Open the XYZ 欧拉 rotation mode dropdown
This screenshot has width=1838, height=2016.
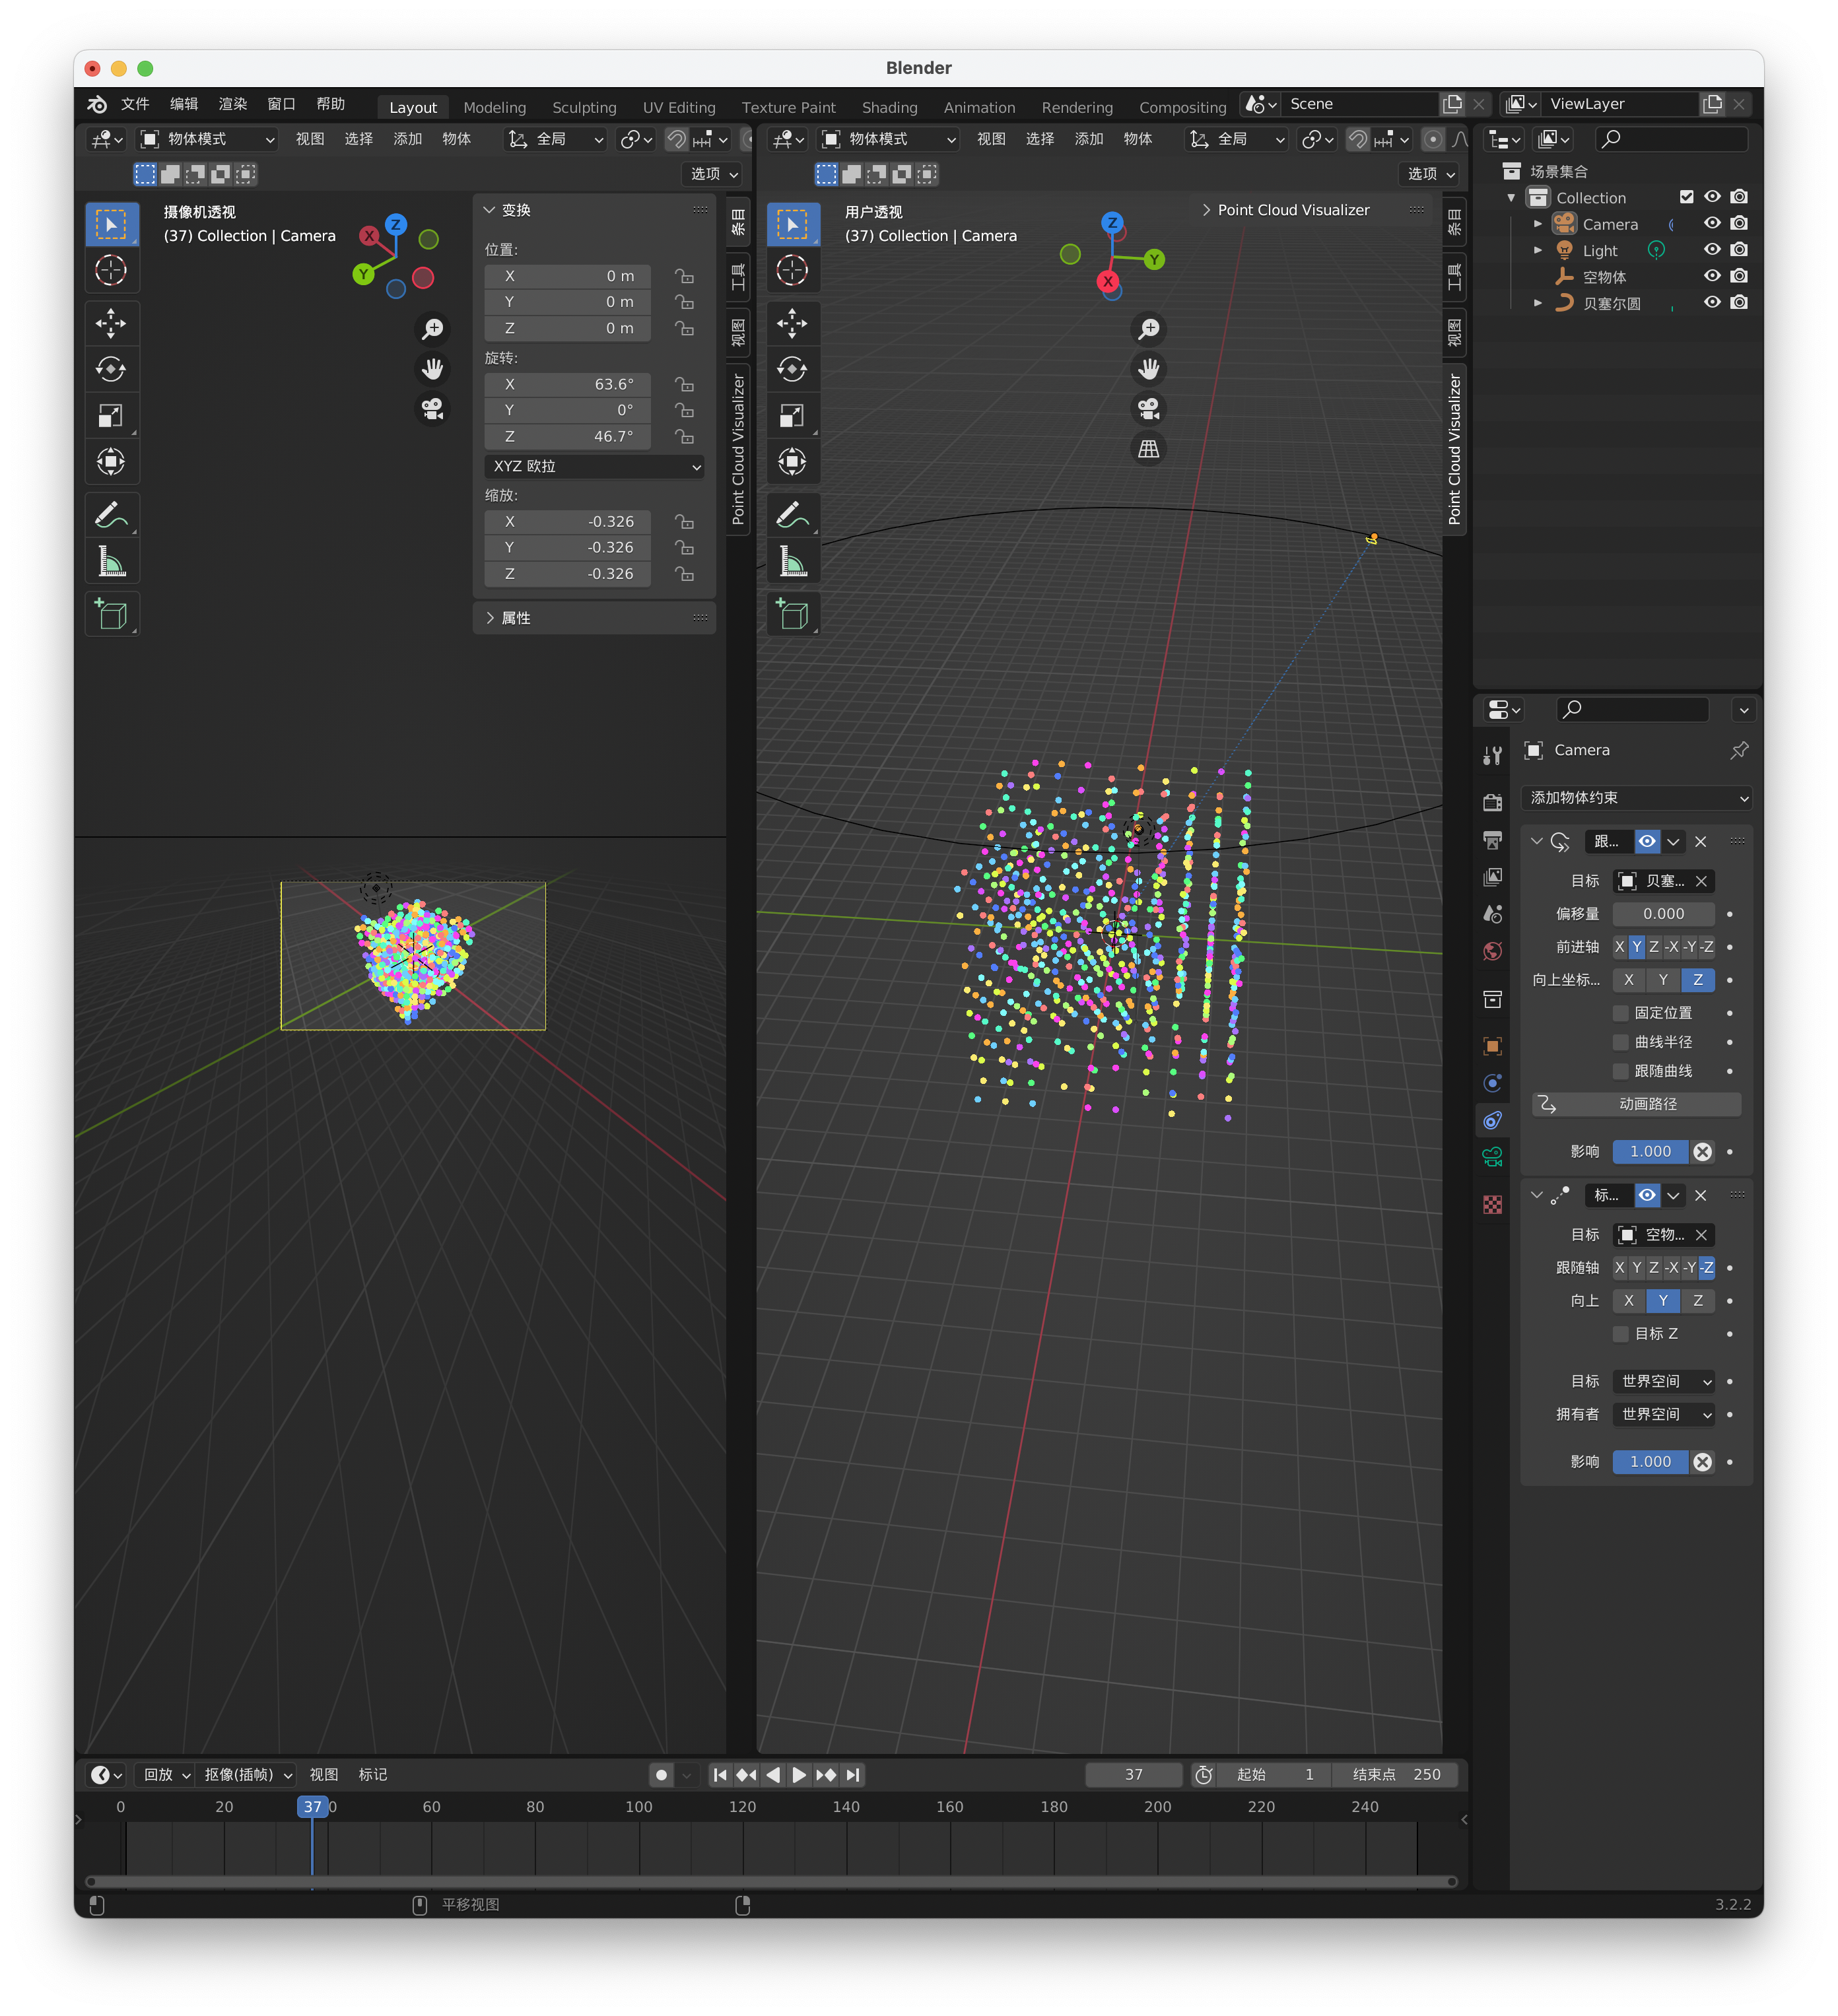[595, 466]
